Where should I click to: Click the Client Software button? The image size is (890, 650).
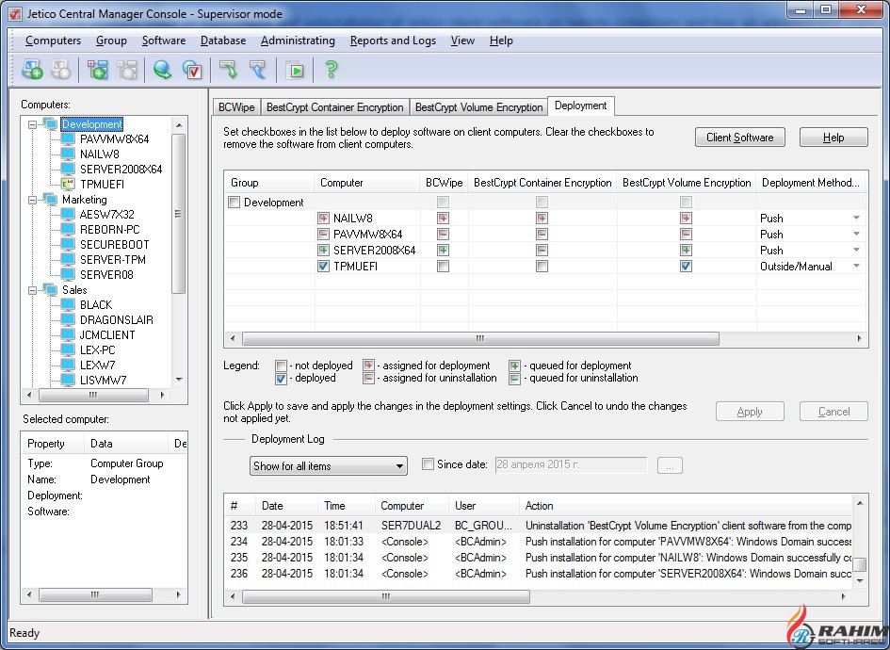click(739, 138)
